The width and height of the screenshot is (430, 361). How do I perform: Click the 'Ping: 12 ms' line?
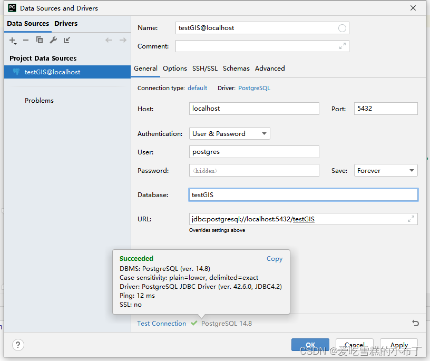pos(137,296)
